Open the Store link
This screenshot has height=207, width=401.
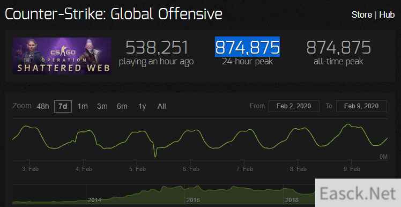[x=362, y=14]
